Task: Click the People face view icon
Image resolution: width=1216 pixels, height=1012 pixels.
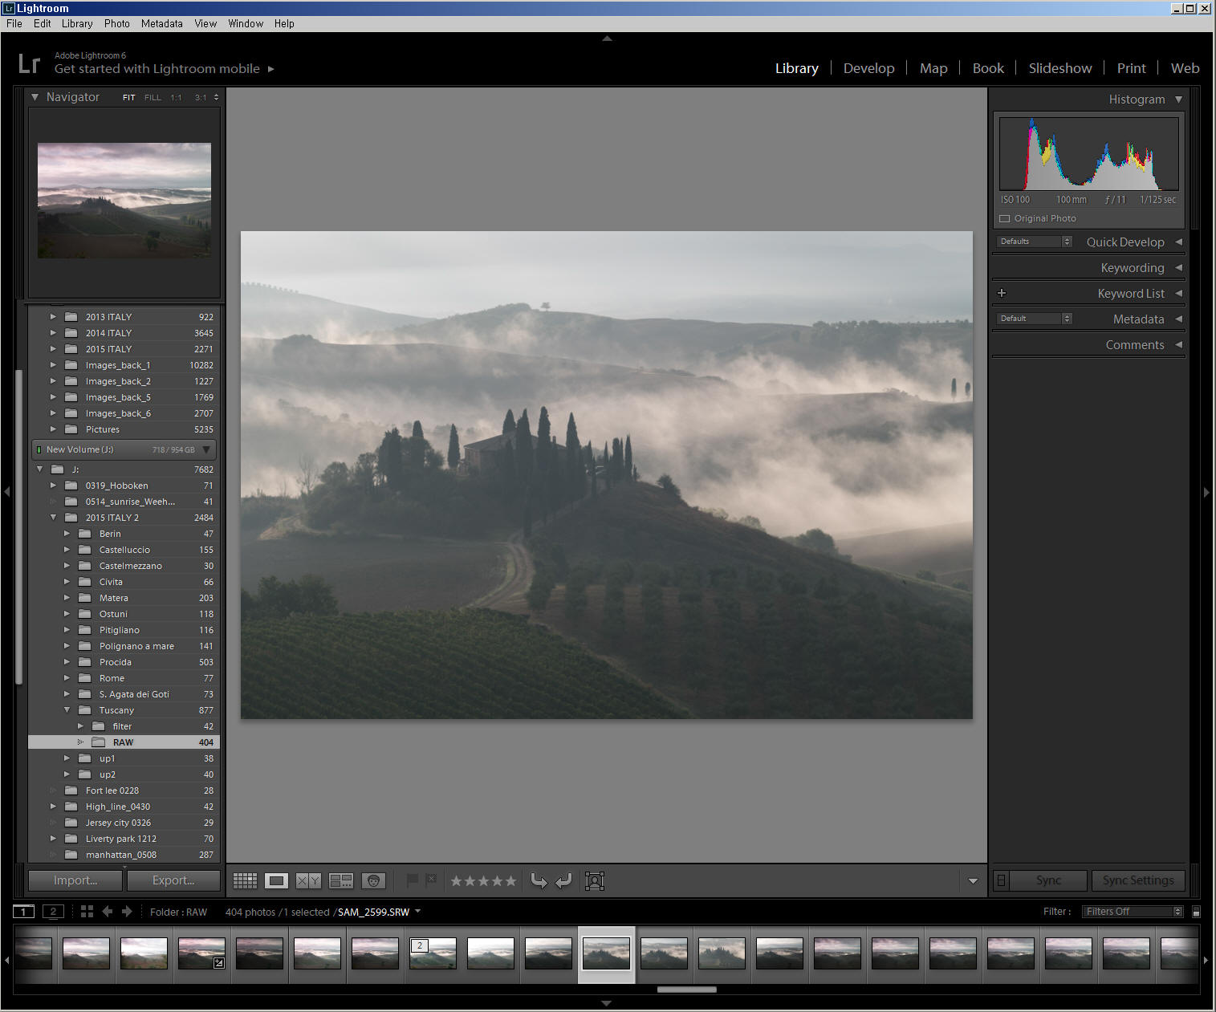Action: tap(373, 881)
